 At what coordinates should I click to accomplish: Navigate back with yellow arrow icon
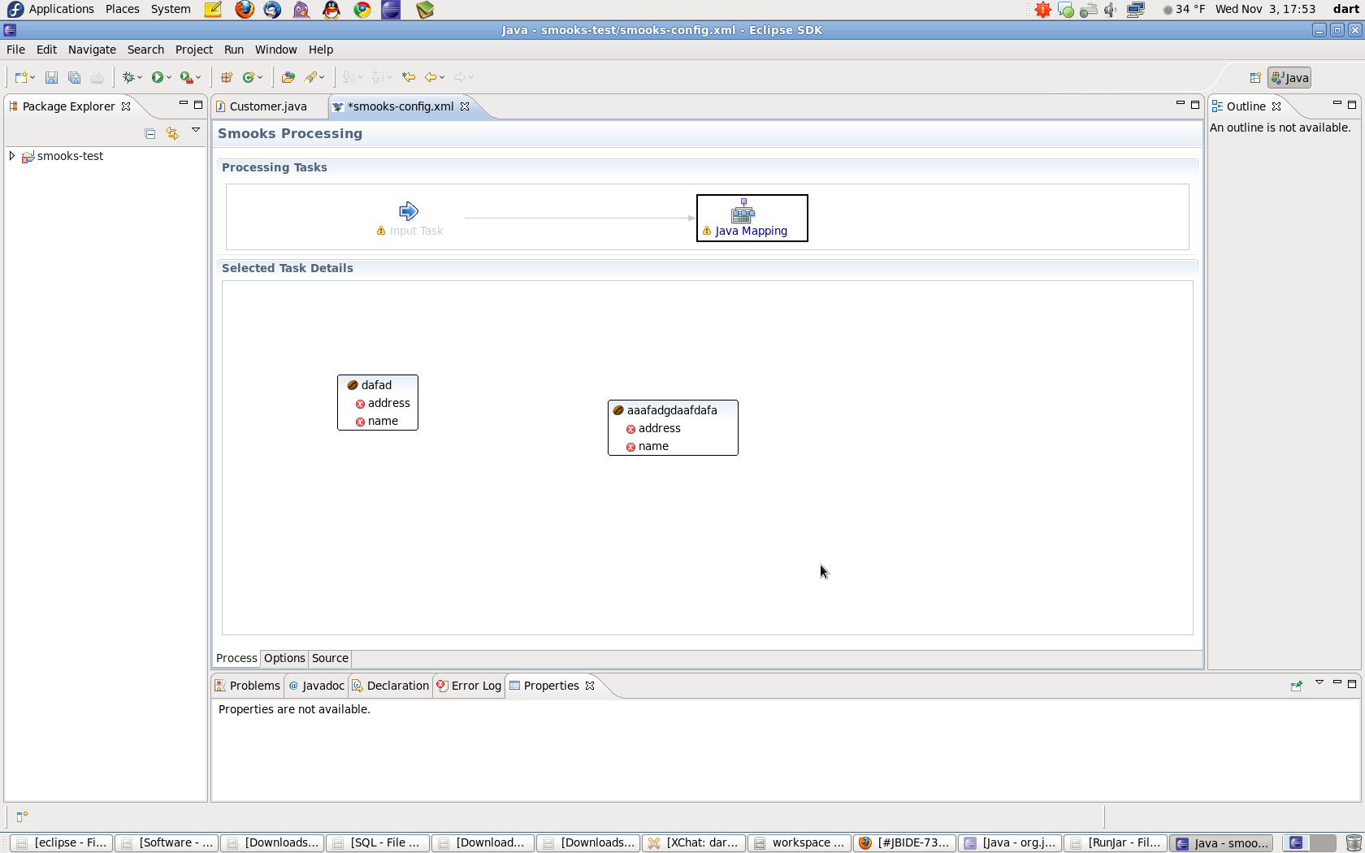(431, 78)
